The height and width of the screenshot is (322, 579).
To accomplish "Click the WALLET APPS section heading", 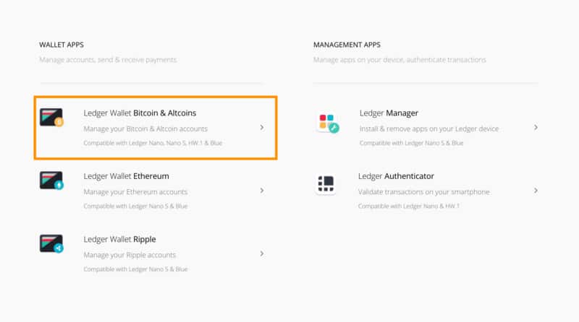I will click(62, 45).
